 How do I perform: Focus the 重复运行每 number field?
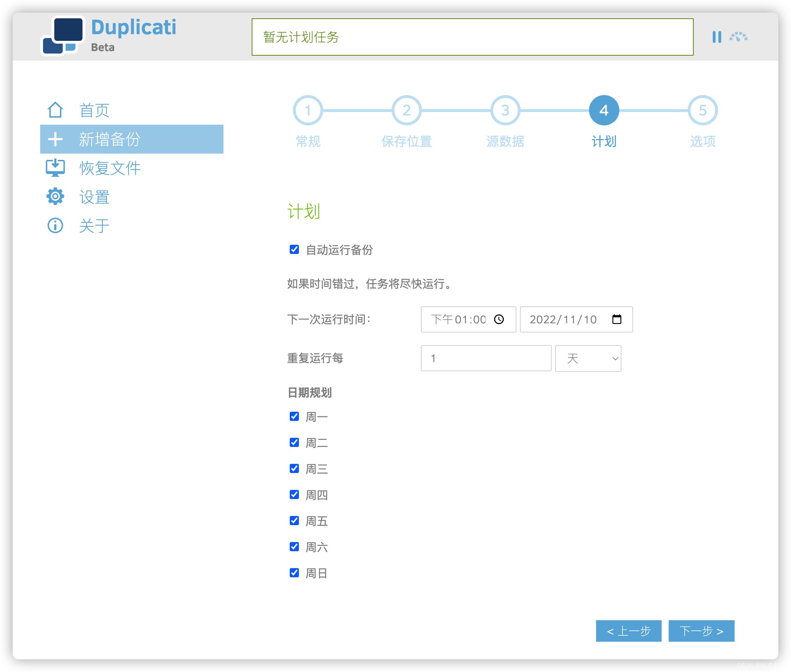point(486,359)
